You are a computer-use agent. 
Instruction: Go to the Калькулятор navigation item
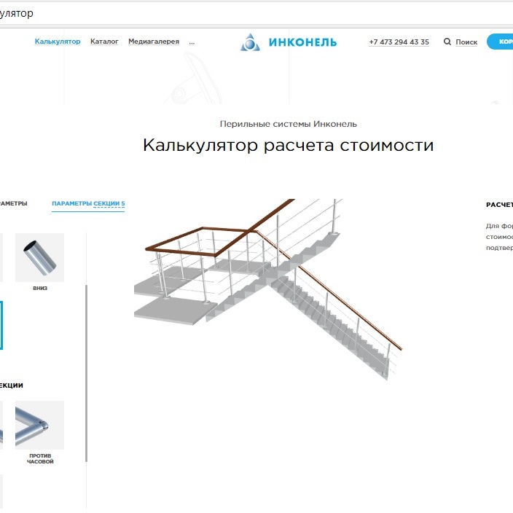point(58,42)
